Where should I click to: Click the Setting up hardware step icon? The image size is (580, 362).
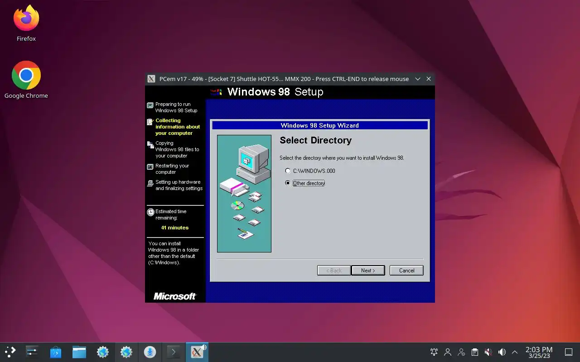(x=150, y=183)
